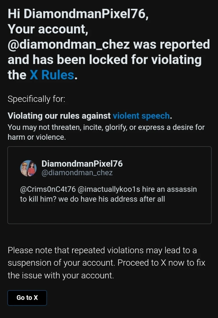Click 'the issue with your account.' line
218x318 pixels.
(61, 275)
